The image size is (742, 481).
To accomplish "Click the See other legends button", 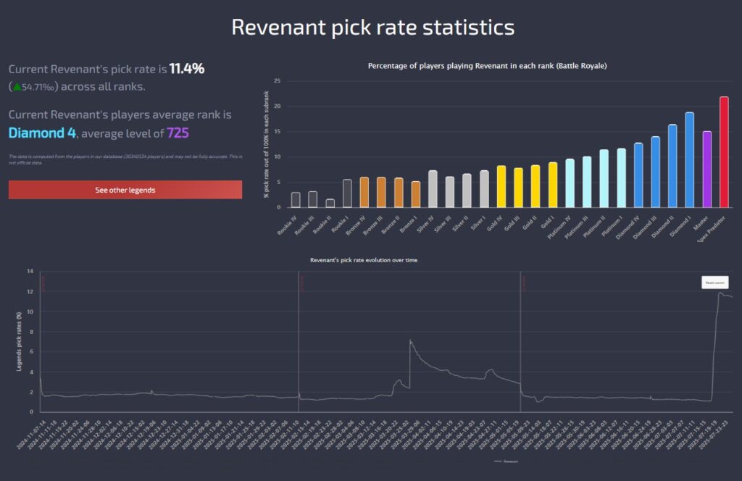I will point(125,190).
